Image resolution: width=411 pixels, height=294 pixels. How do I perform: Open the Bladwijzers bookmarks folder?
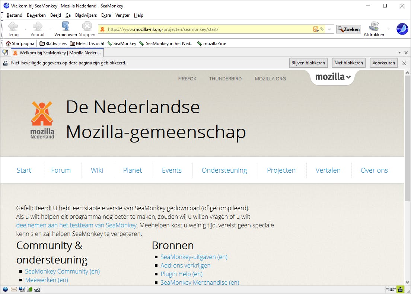point(53,44)
